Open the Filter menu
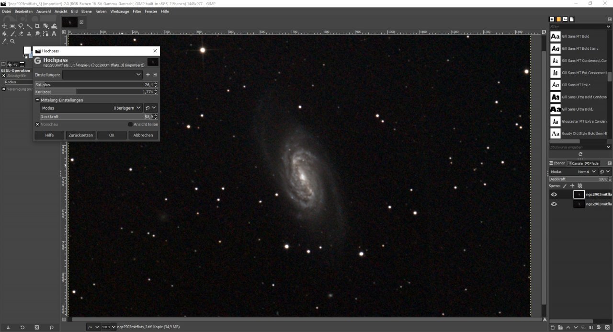613x332 pixels. (137, 11)
